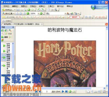Open the 窗口(W) menu
This screenshot has height=97, width=109.
[60, 6]
